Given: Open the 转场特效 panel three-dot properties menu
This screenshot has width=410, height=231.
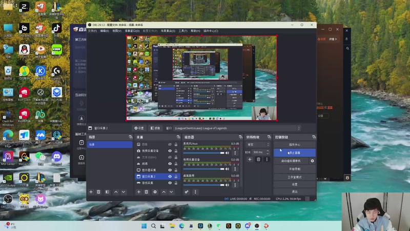Looking at the screenshot, I should [x=266, y=159].
